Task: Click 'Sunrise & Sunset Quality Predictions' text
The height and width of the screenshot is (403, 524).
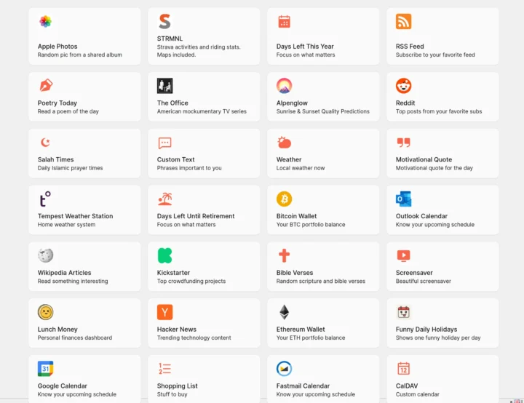Action: [323, 111]
